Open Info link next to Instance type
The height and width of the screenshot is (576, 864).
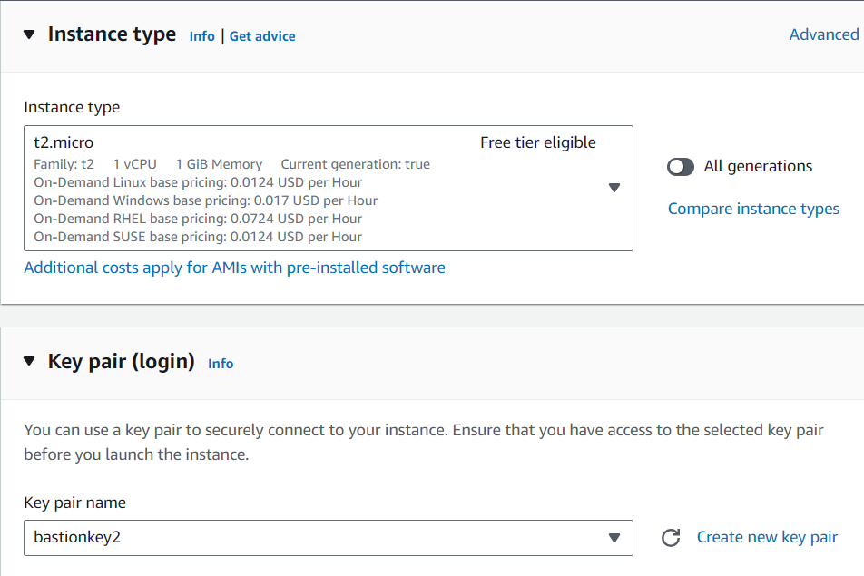201,36
